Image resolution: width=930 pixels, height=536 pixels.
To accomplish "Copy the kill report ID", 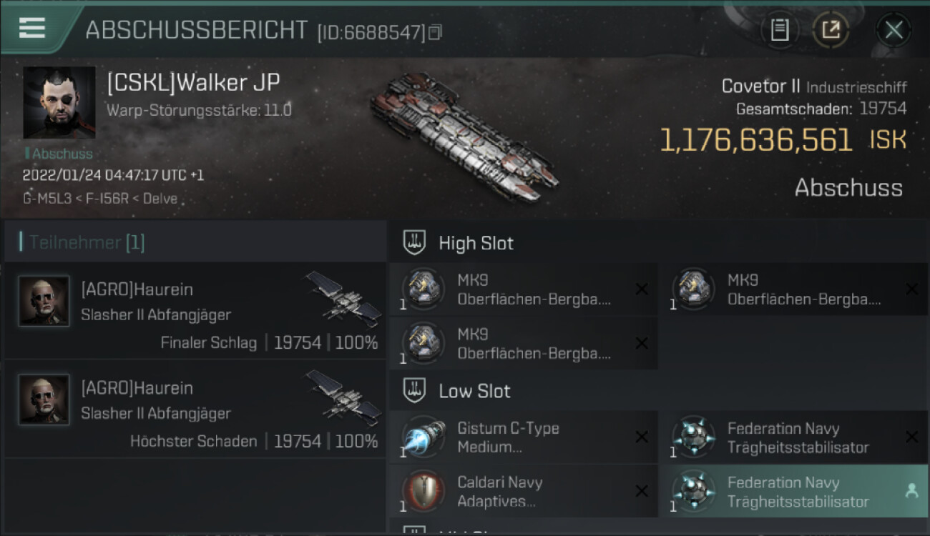I will pos(436,32).
